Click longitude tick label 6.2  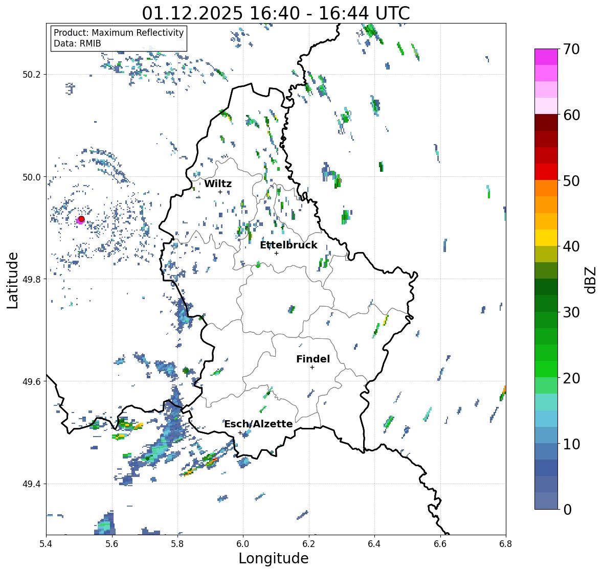[x=309, y=544]
